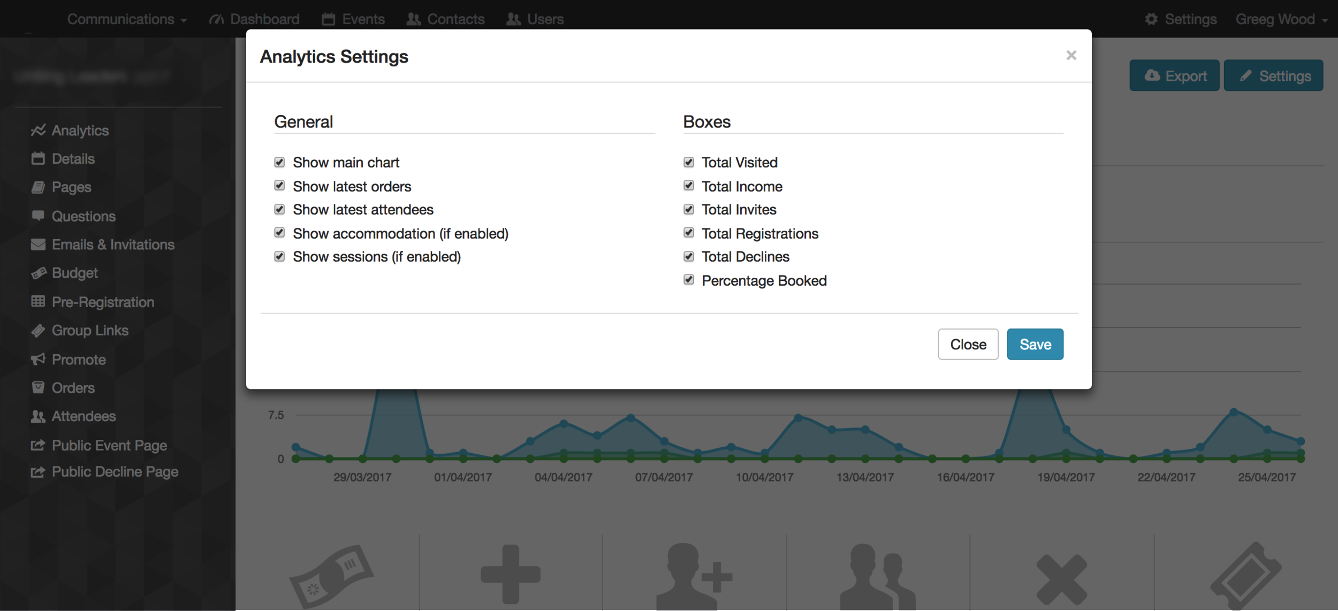This screenshot has height=611, width=1338.
Task: Open the Communications dropdown menu
Action: click(x=127, y=19)
